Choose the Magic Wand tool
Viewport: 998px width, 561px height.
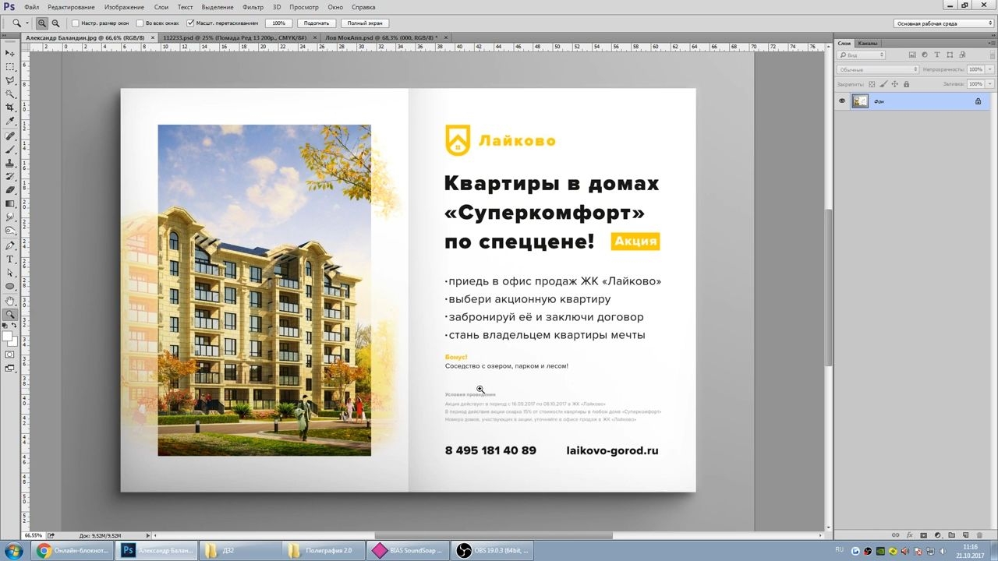10,93
